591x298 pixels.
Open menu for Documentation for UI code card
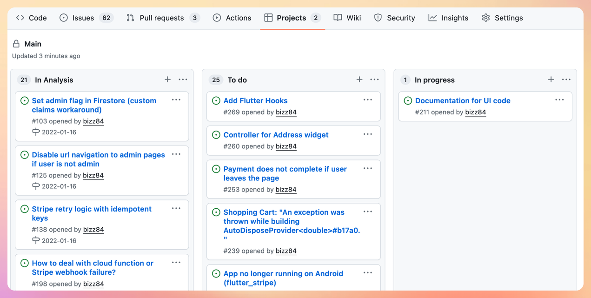[x=559, y=100]
